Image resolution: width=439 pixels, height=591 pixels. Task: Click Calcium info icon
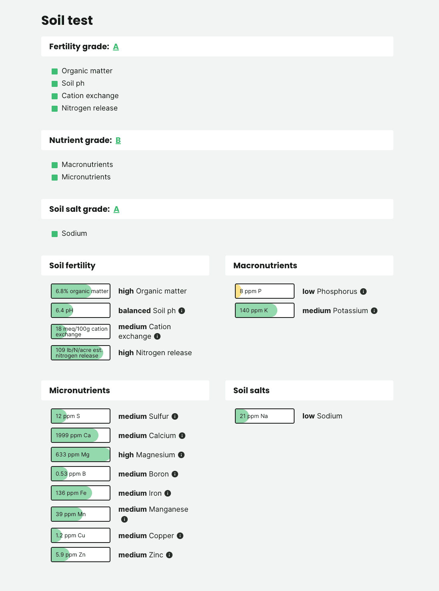[x=182, y=436]
